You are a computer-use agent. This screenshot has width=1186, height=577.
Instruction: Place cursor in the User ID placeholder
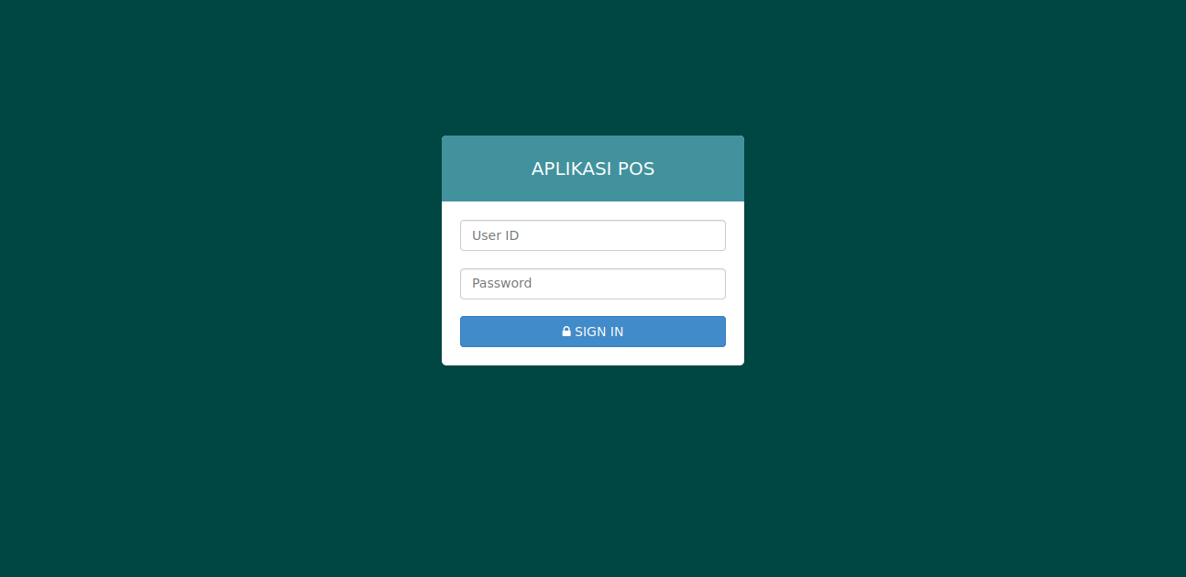tap(496, 235)
